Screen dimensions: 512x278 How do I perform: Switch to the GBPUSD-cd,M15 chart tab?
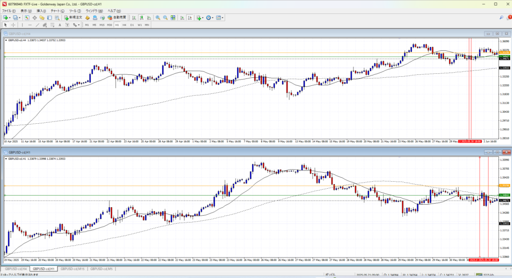(x=72, y=269)
